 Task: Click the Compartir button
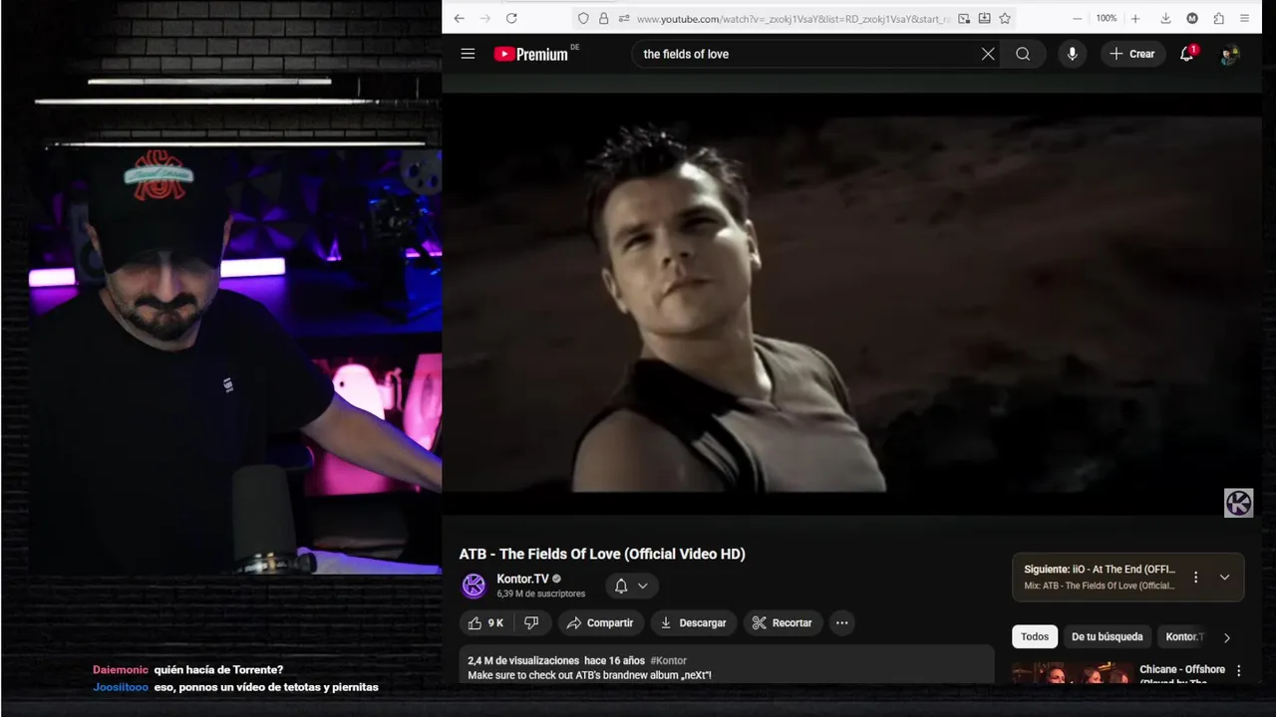[600, 622]
